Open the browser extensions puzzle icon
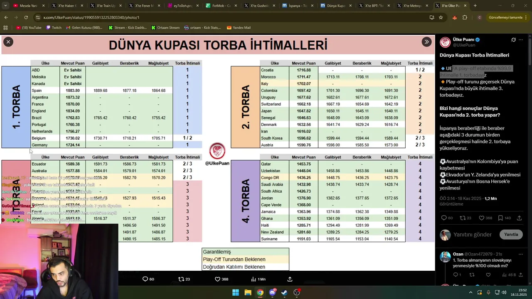This screenshot has width=532, height=299. [x=465, y=17]
